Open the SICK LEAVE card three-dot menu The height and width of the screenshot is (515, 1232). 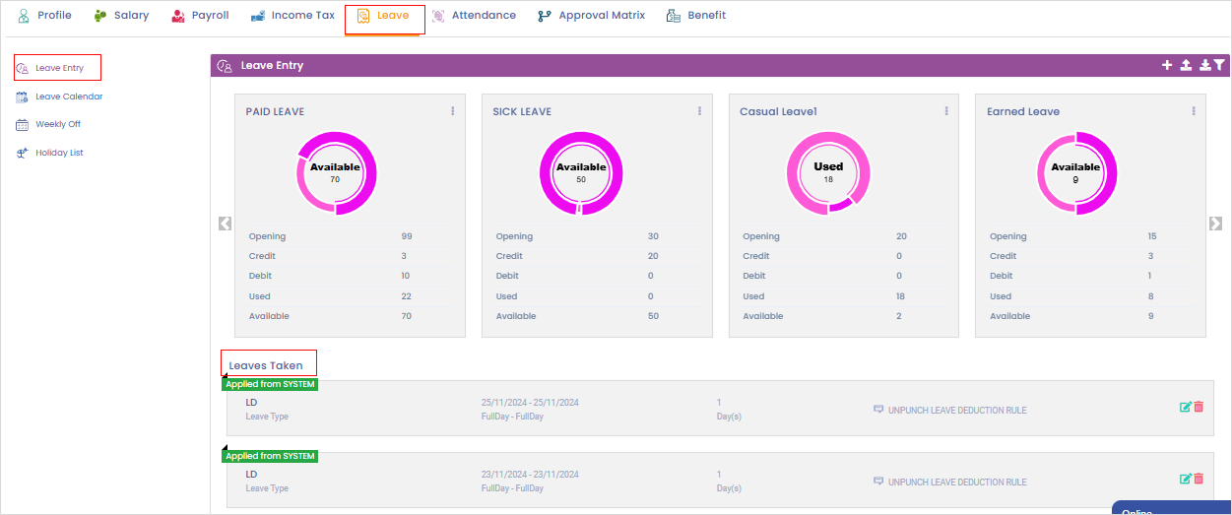pos(700,111)
